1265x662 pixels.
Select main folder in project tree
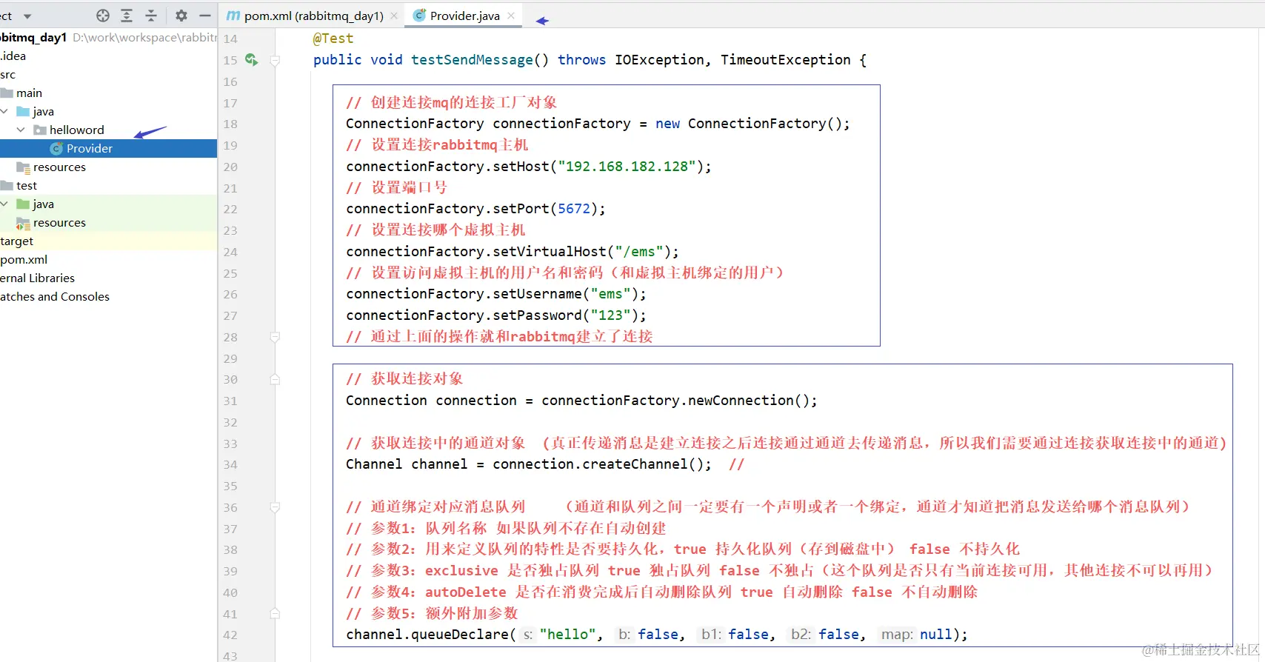tap(29, 93)
